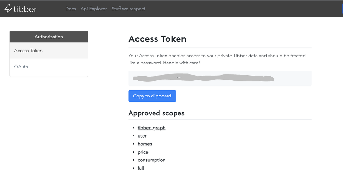
Task: Switch to the OAuth sidebar item
Action: 21,67
